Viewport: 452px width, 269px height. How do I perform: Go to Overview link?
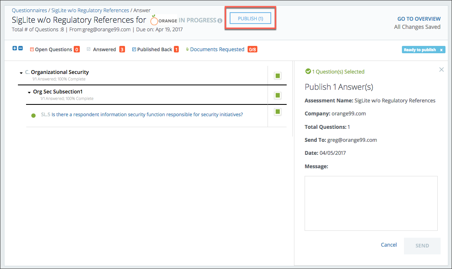[419, 19]
